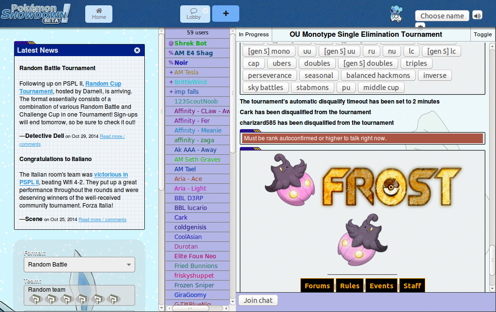Select user Frozen Sniper
This screenshot has height=312, width=496.
coord(198,285)
